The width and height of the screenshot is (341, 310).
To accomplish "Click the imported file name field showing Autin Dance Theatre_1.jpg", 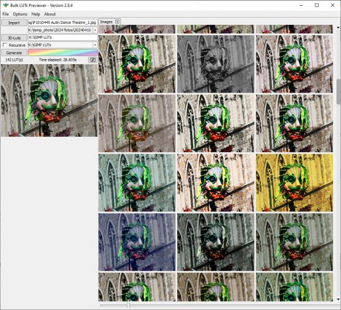I will [63, 22].
